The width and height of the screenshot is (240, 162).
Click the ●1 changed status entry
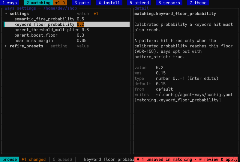[x=34, y=159]
